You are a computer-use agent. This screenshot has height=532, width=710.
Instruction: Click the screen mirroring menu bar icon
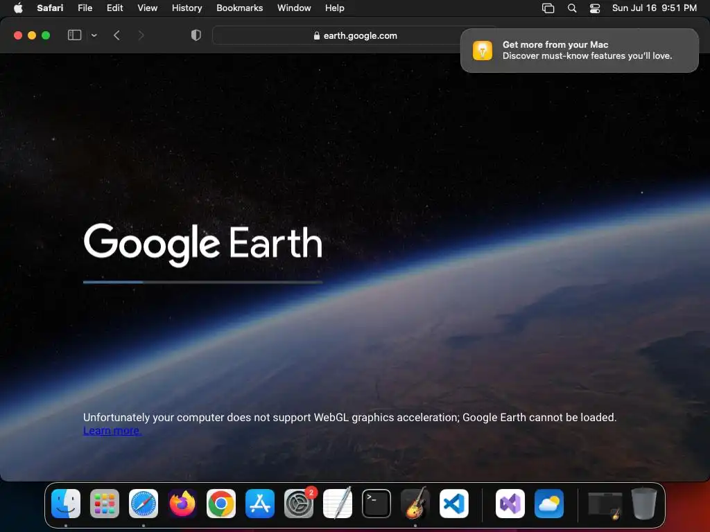548,8
